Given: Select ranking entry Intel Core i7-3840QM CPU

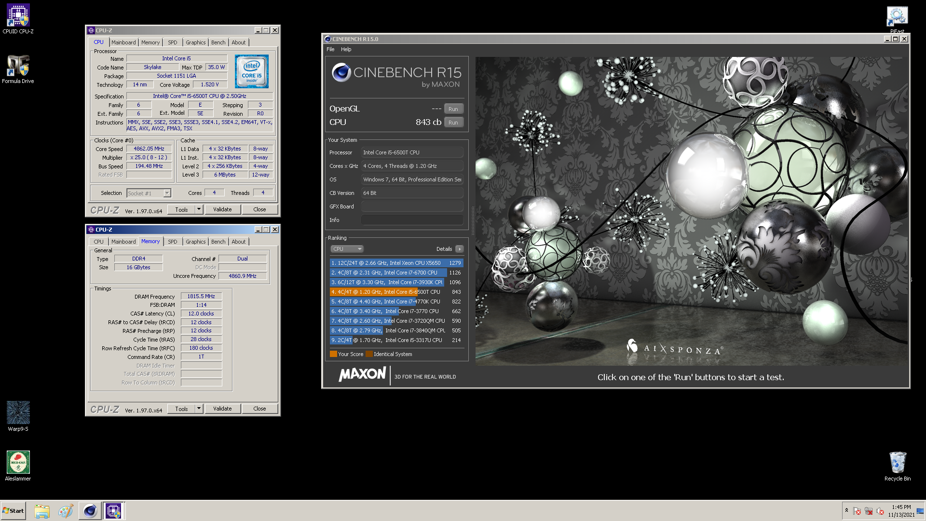Looking at the screenshot, I should (396, 330).
